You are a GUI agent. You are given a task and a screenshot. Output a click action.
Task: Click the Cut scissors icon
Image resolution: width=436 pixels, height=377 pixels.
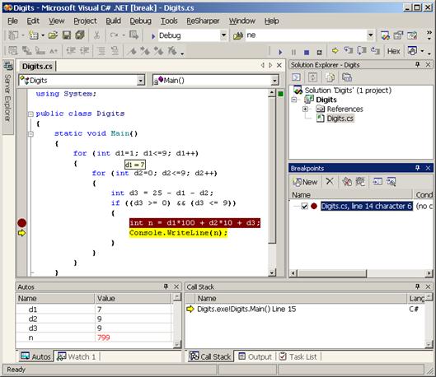pyautogui.click(x=96, y=35)
